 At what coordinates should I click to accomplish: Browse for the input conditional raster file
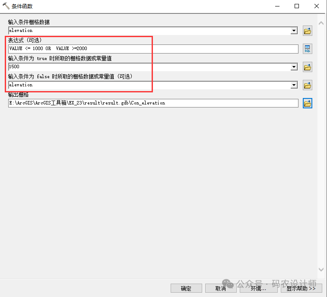pyautogui.click(x=308, y=31)
